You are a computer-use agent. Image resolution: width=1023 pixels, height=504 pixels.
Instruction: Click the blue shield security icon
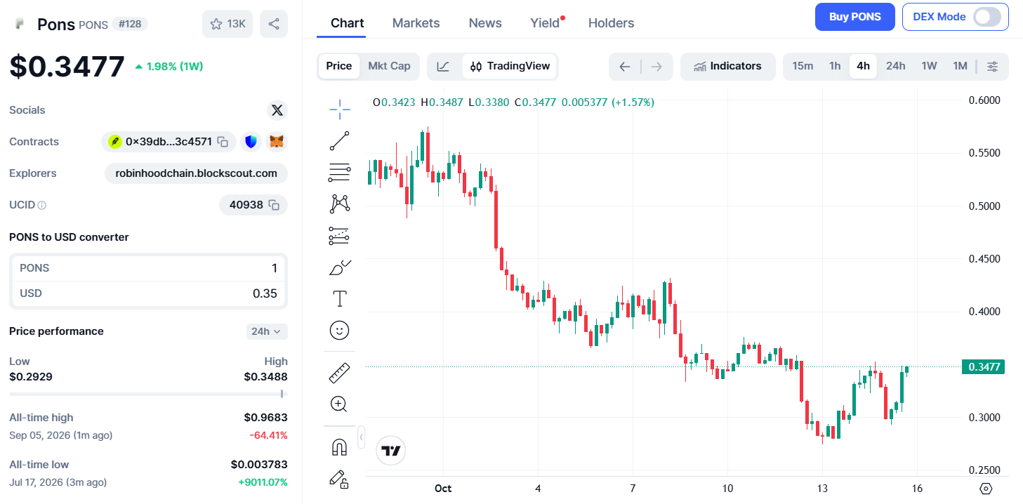pos(251,142)
